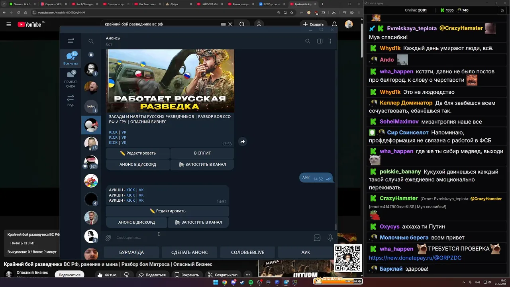The height and width of the screenshot is (287, 510).
Task: Click 'Создать клип' button
Action: (x=222, y=275)
